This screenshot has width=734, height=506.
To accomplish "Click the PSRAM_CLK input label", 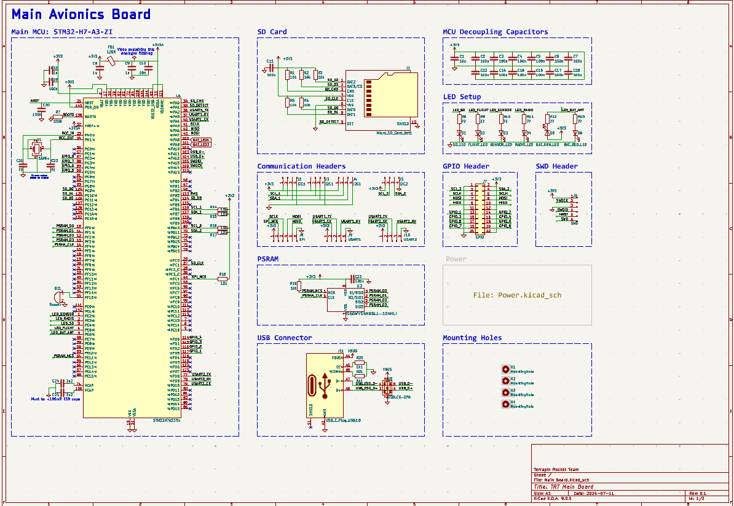I will click(x=311, y=295).
